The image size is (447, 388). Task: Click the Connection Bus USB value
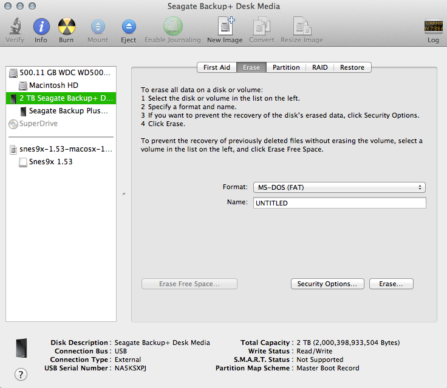(121, 351)
